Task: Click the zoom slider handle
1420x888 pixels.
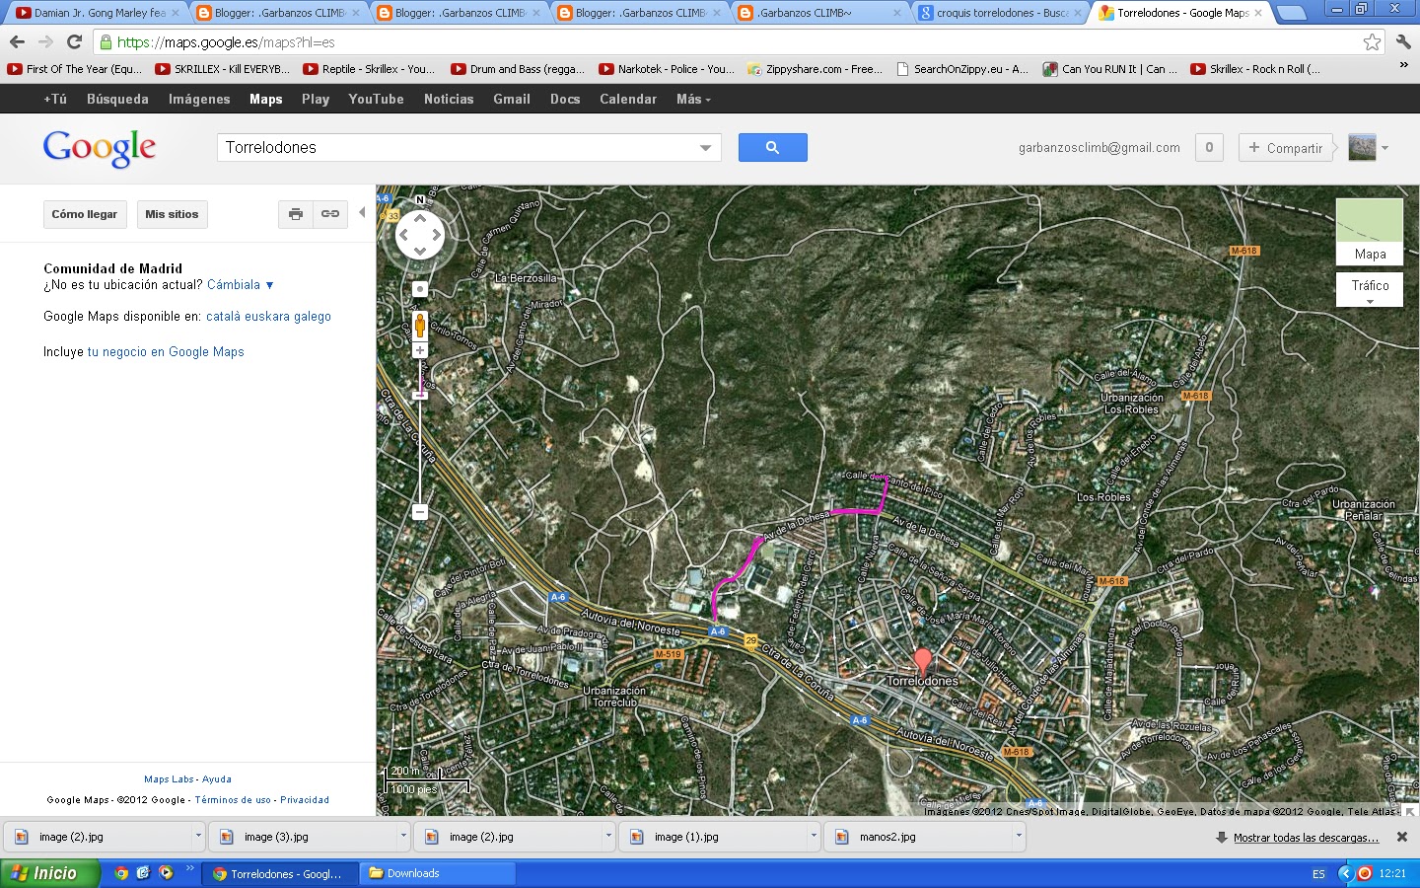Action: pyautogui.click(x=420, y=395)
